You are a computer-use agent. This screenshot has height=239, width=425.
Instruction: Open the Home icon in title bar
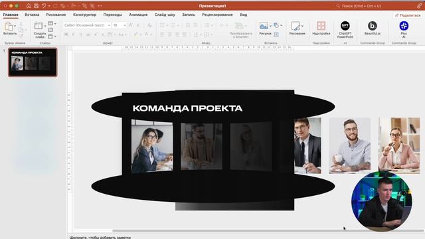[x=29, y=6]
